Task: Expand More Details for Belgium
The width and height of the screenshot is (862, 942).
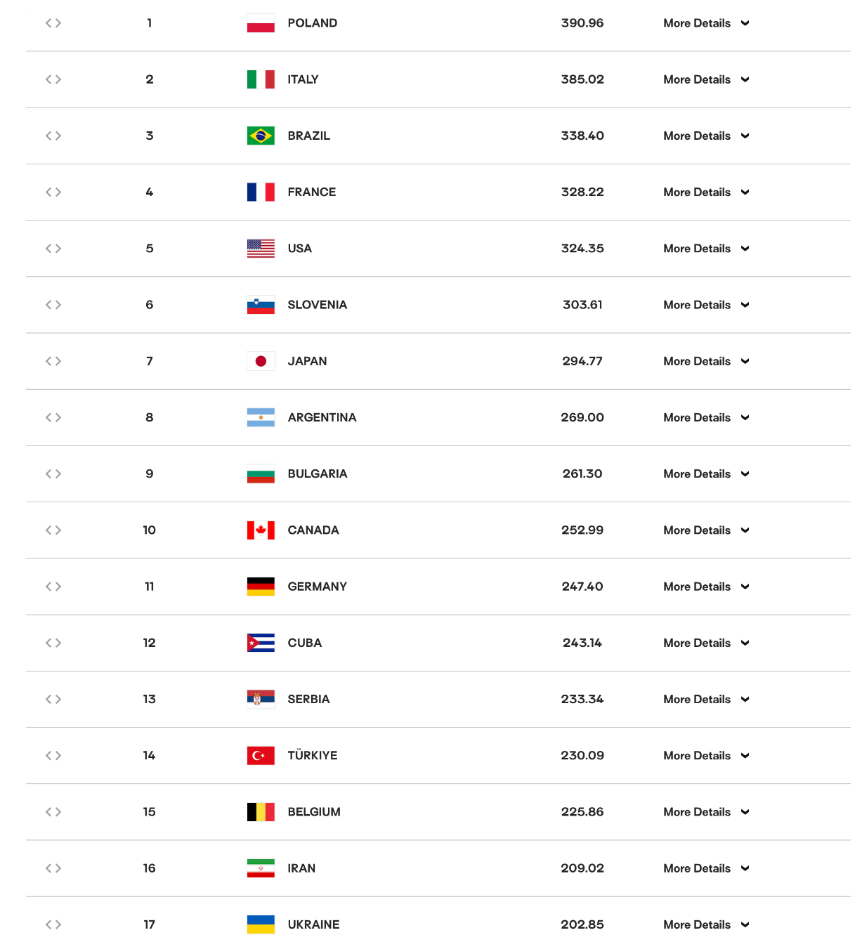Action: 706,812
